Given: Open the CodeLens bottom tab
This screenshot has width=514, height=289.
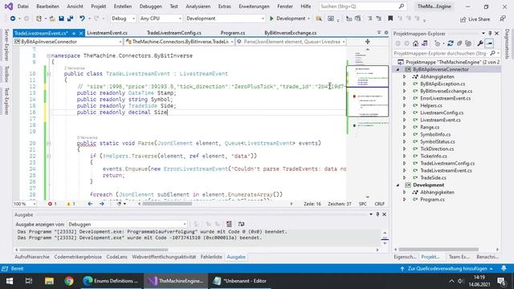Looking at the screenshot, I should click(116, 257).
